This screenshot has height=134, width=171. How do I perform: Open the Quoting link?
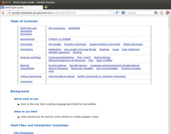[77, 52]
